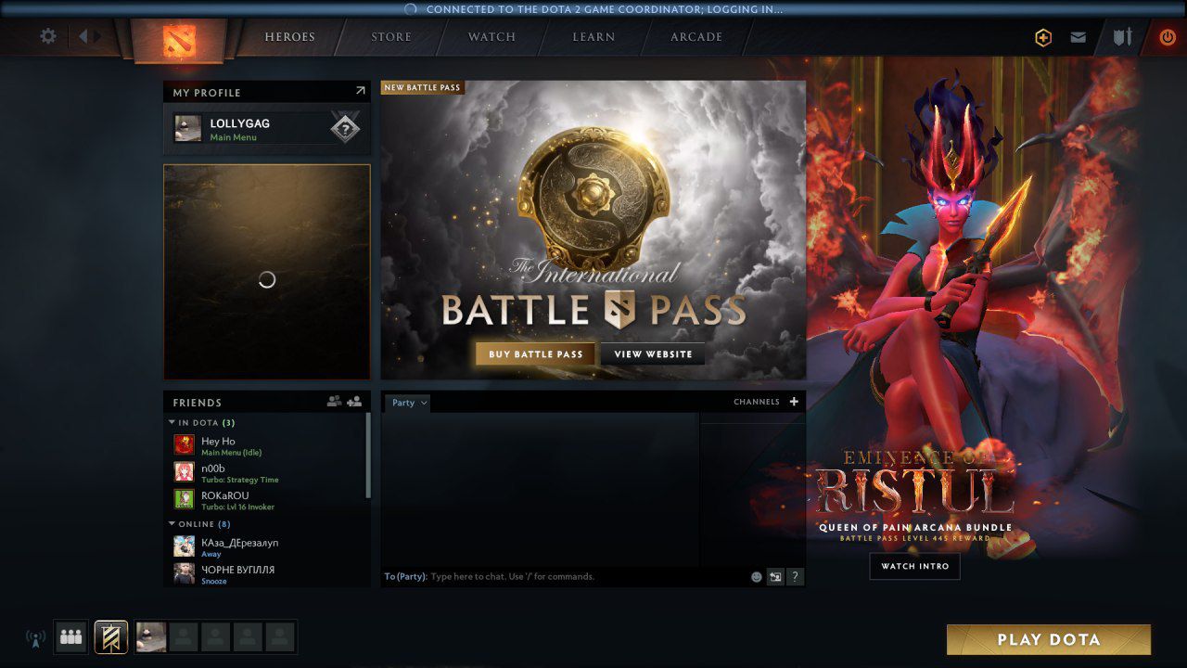This screenshot has height=668, width=1187.
Task: Collapse the Online friends group
Action: click(172, 524)
